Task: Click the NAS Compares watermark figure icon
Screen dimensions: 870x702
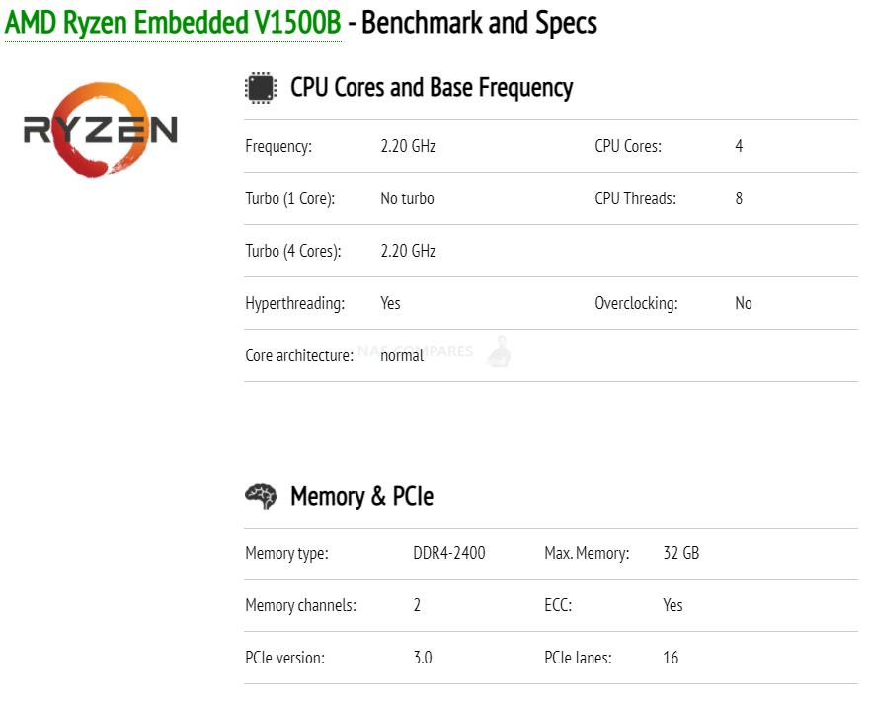Action: click(500, 351)
